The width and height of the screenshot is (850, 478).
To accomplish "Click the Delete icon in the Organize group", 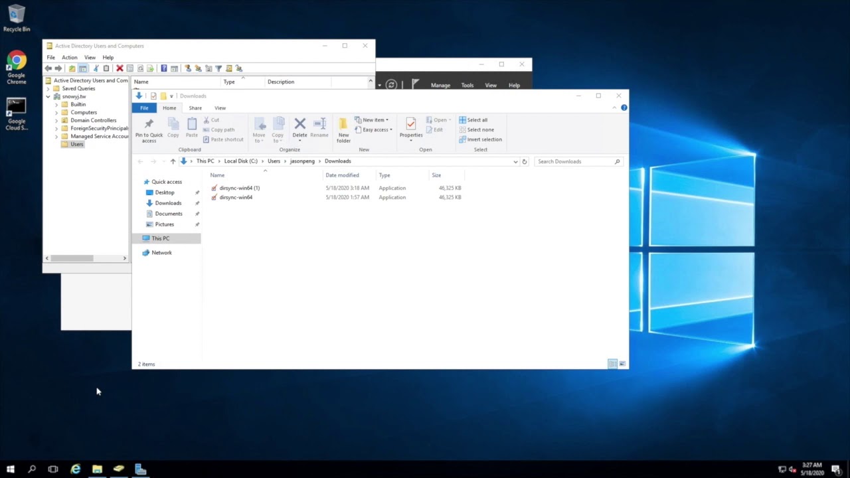I will tap(299, 123).
